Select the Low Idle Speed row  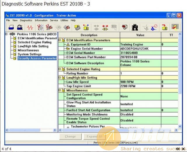tap(118, 82)
